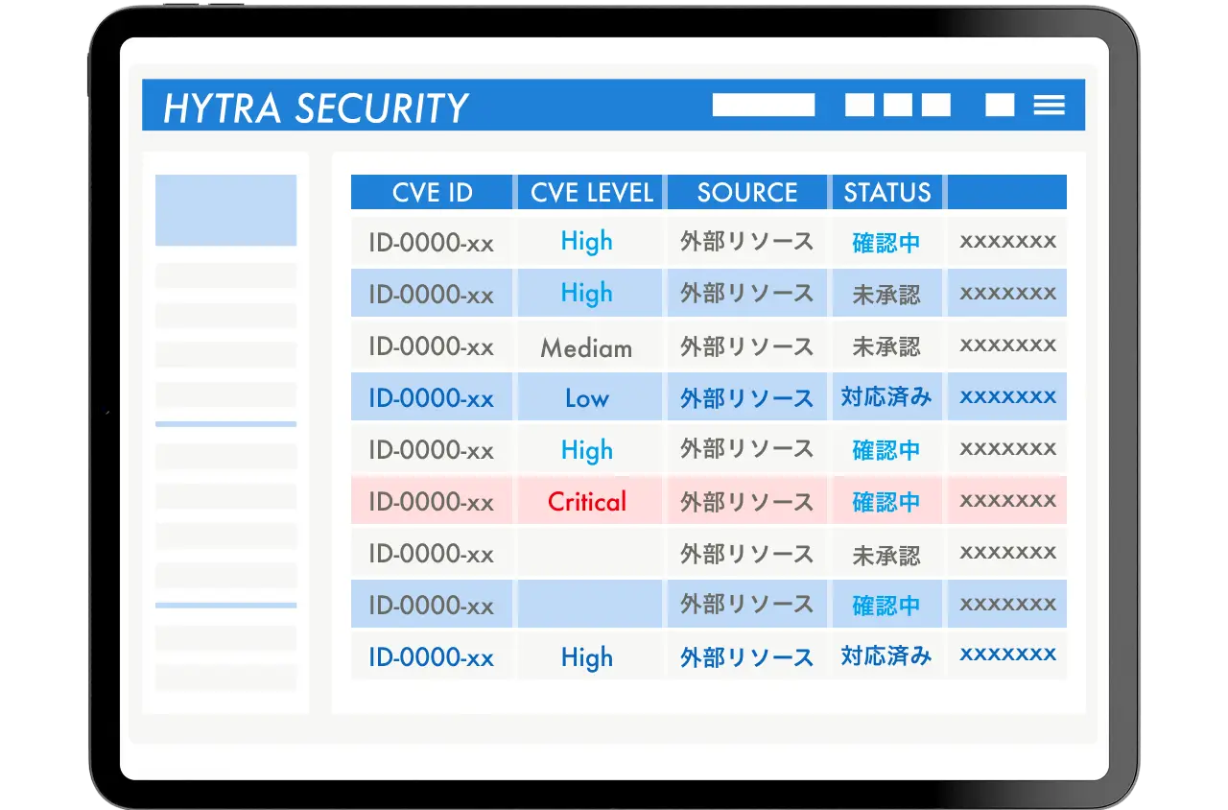This screenshot has width=1228, height=810.
Task: Click 未承認 in the row with empty level
Action: (x=886, y=554)
